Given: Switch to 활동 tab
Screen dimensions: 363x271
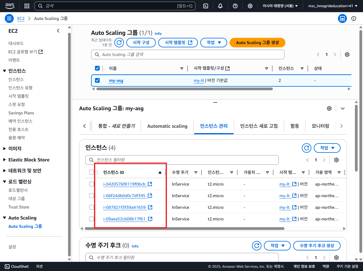Looking at the screenshot, I should 295,126.
